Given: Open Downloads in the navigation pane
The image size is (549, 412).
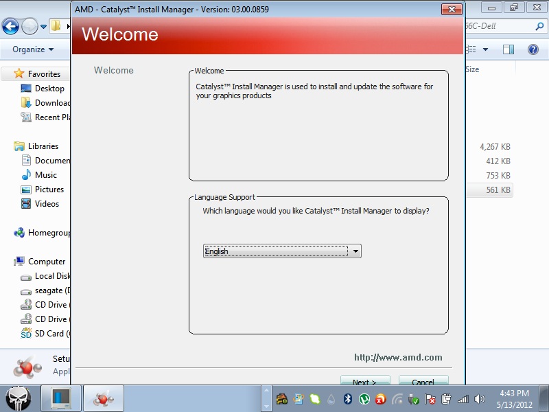Looking at the screenshot, I should (53, 102).
